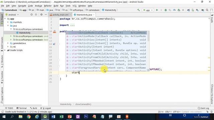Click the completion popup scrollbar
Image resolution: width=214 pixels, height=120 pixels.
point(148,36)
